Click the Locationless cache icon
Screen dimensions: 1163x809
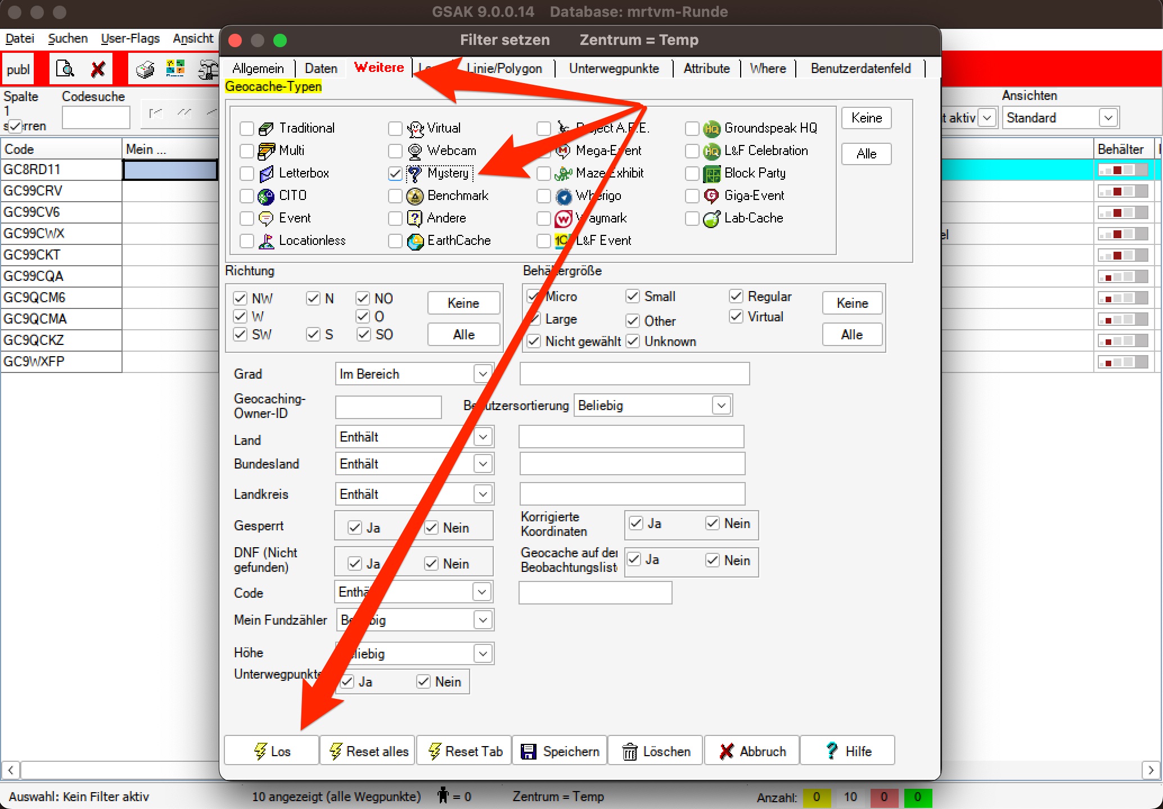[266, 241]
